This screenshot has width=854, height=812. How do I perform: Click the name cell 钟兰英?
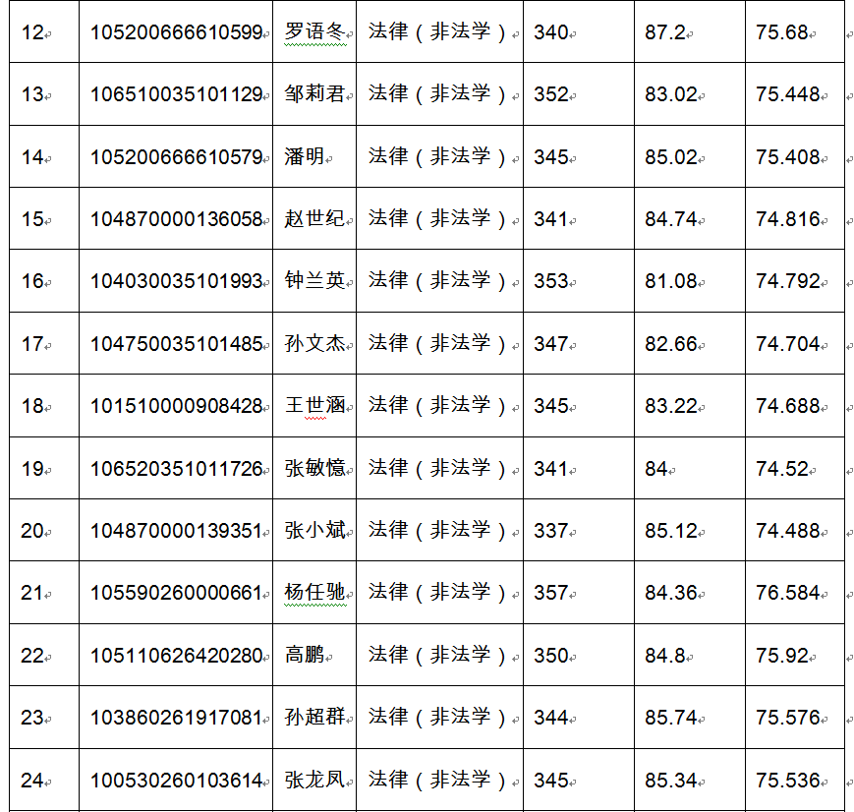(314, 281)
